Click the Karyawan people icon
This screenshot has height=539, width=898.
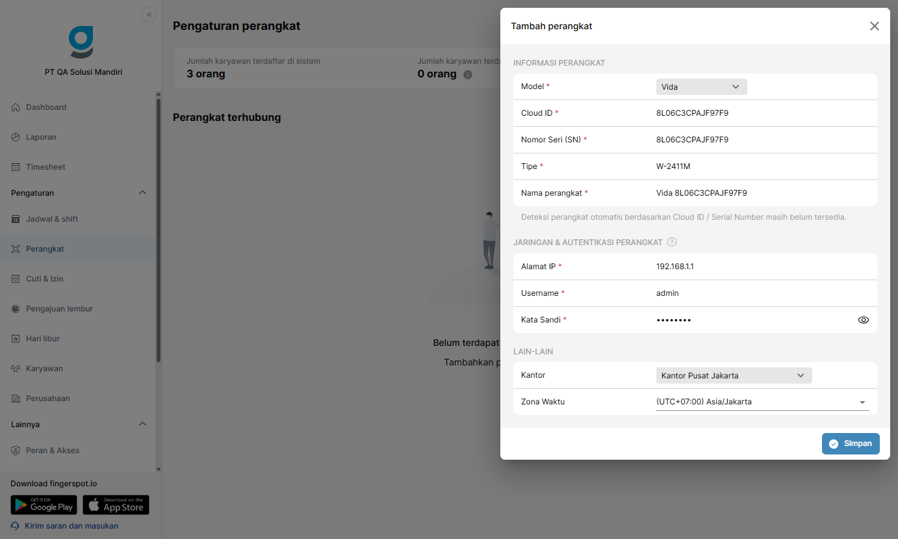pyautogui.click(x=16, y=369)
